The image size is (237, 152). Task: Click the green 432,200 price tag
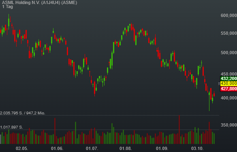(228, 78)
